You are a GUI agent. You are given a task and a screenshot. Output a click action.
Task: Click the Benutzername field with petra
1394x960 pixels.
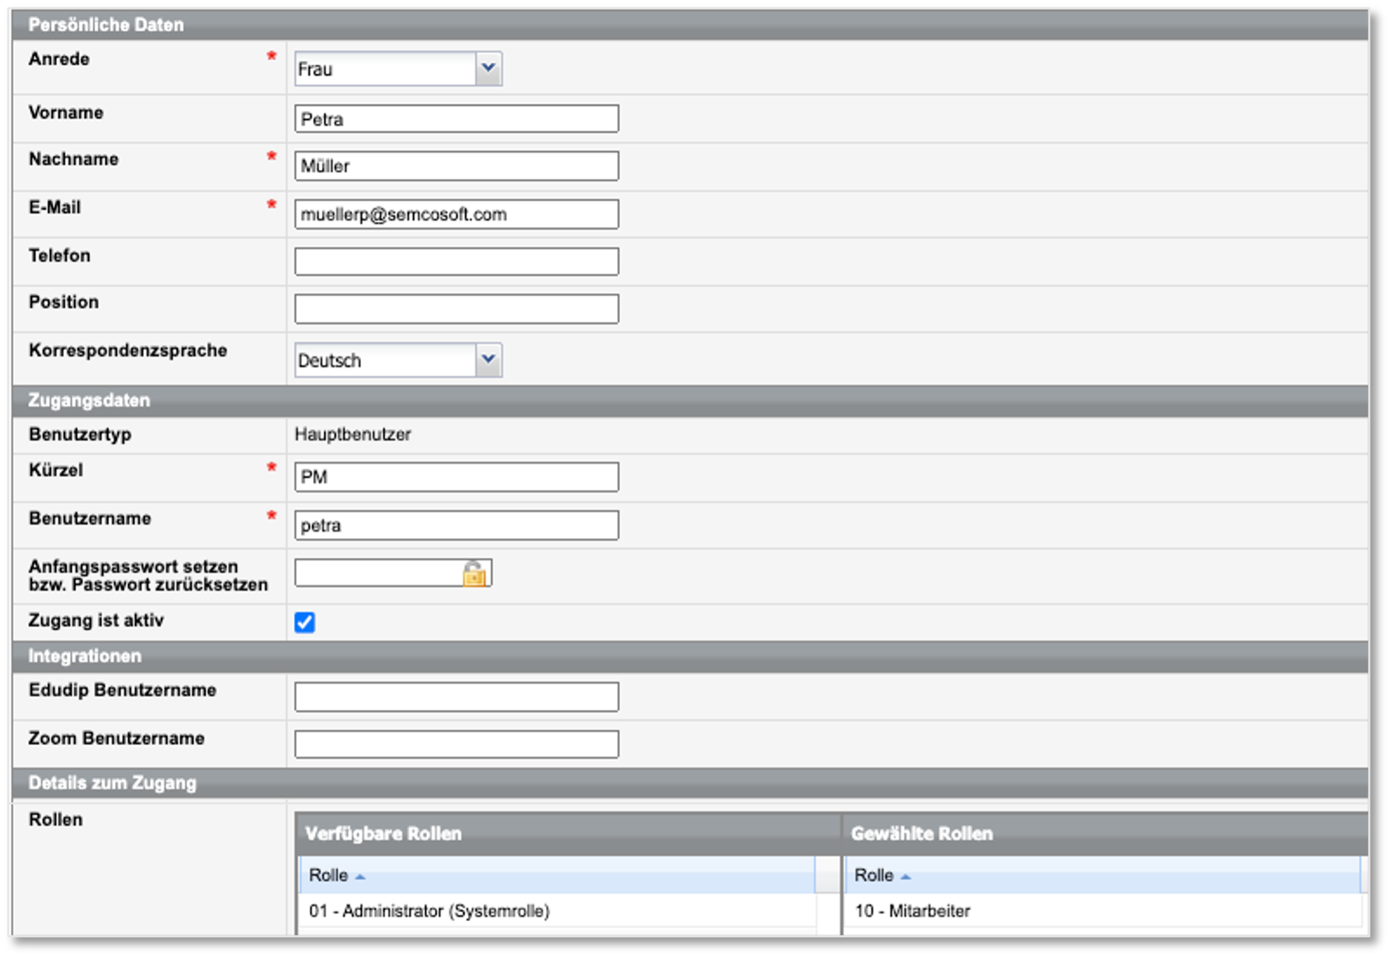click(456, 525)
